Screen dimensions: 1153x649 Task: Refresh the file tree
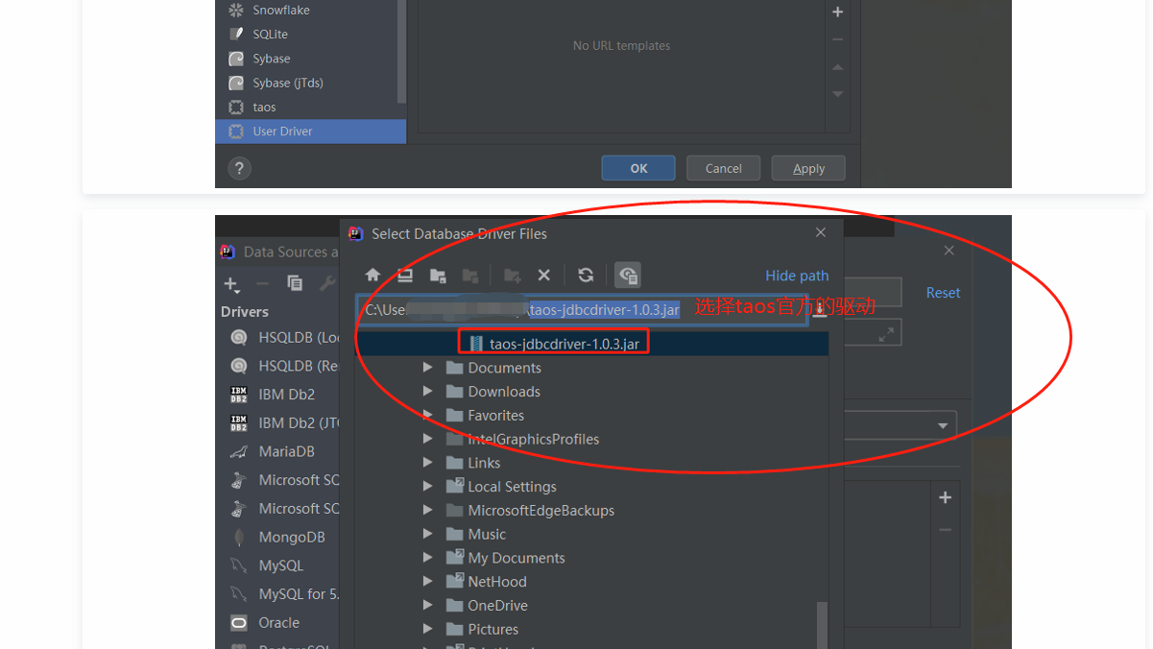(586, 276)
